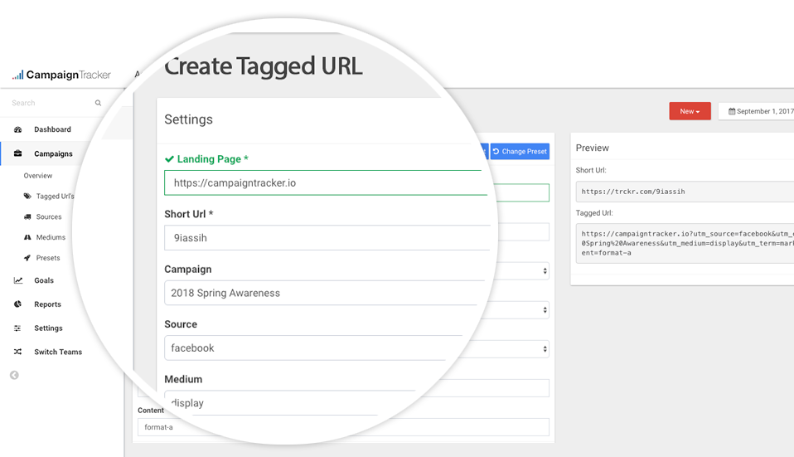Open the red New dropdown button
794x457 pixels.
690,111
